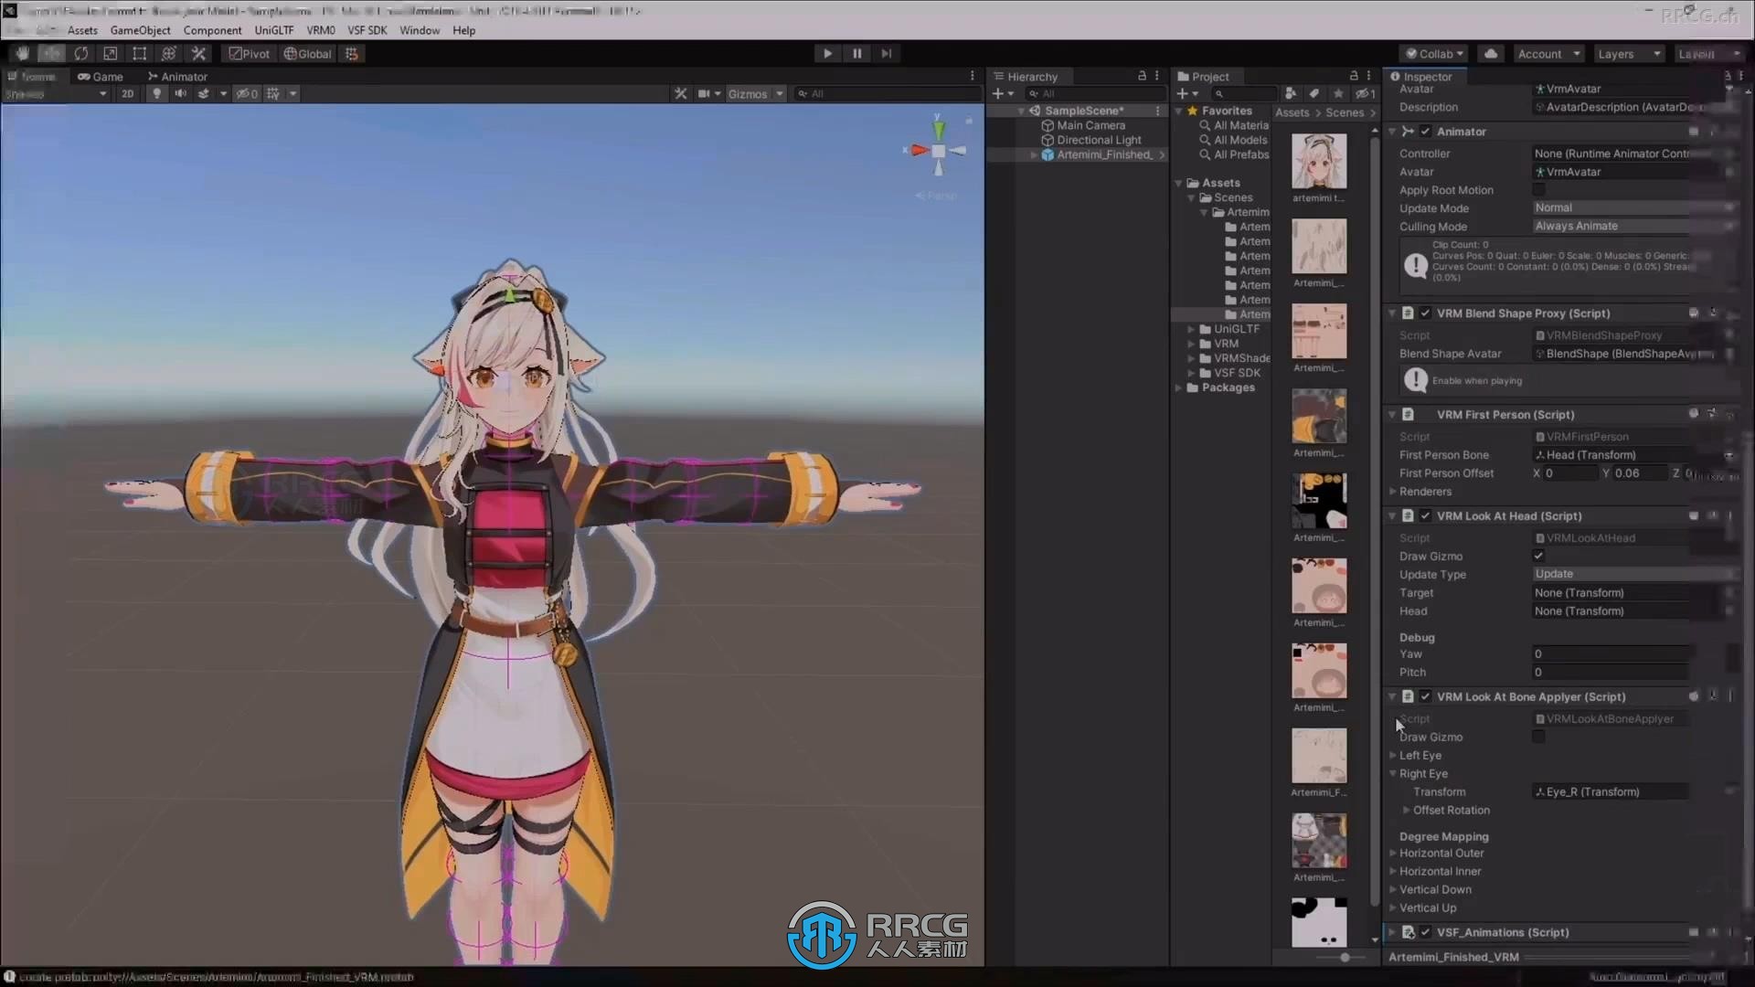The width and height of the screenshot is (1755, 987).
Task: Open the Gizmos dropdown
Action: (755, 93)
